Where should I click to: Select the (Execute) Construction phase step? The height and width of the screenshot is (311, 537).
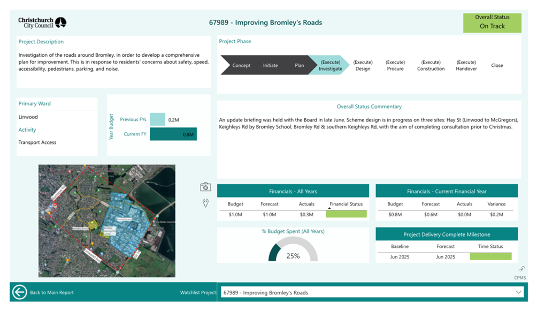pos(431,65)
